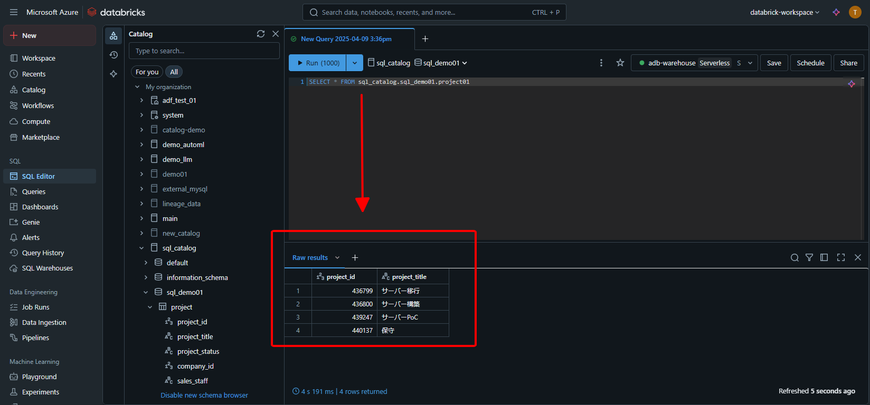This screenshot has width=870, height=405.
Task: Open the Raw results tab dropdown arrow
Action: coord(337,257)
